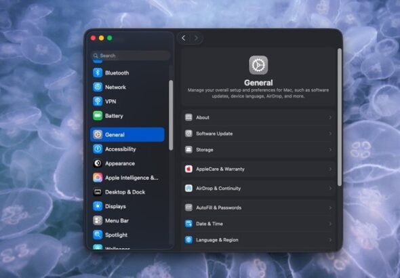Screen dimensions: 400x278
Task: Select "Apple Intelligence &..." text
Action: point(132,178)
